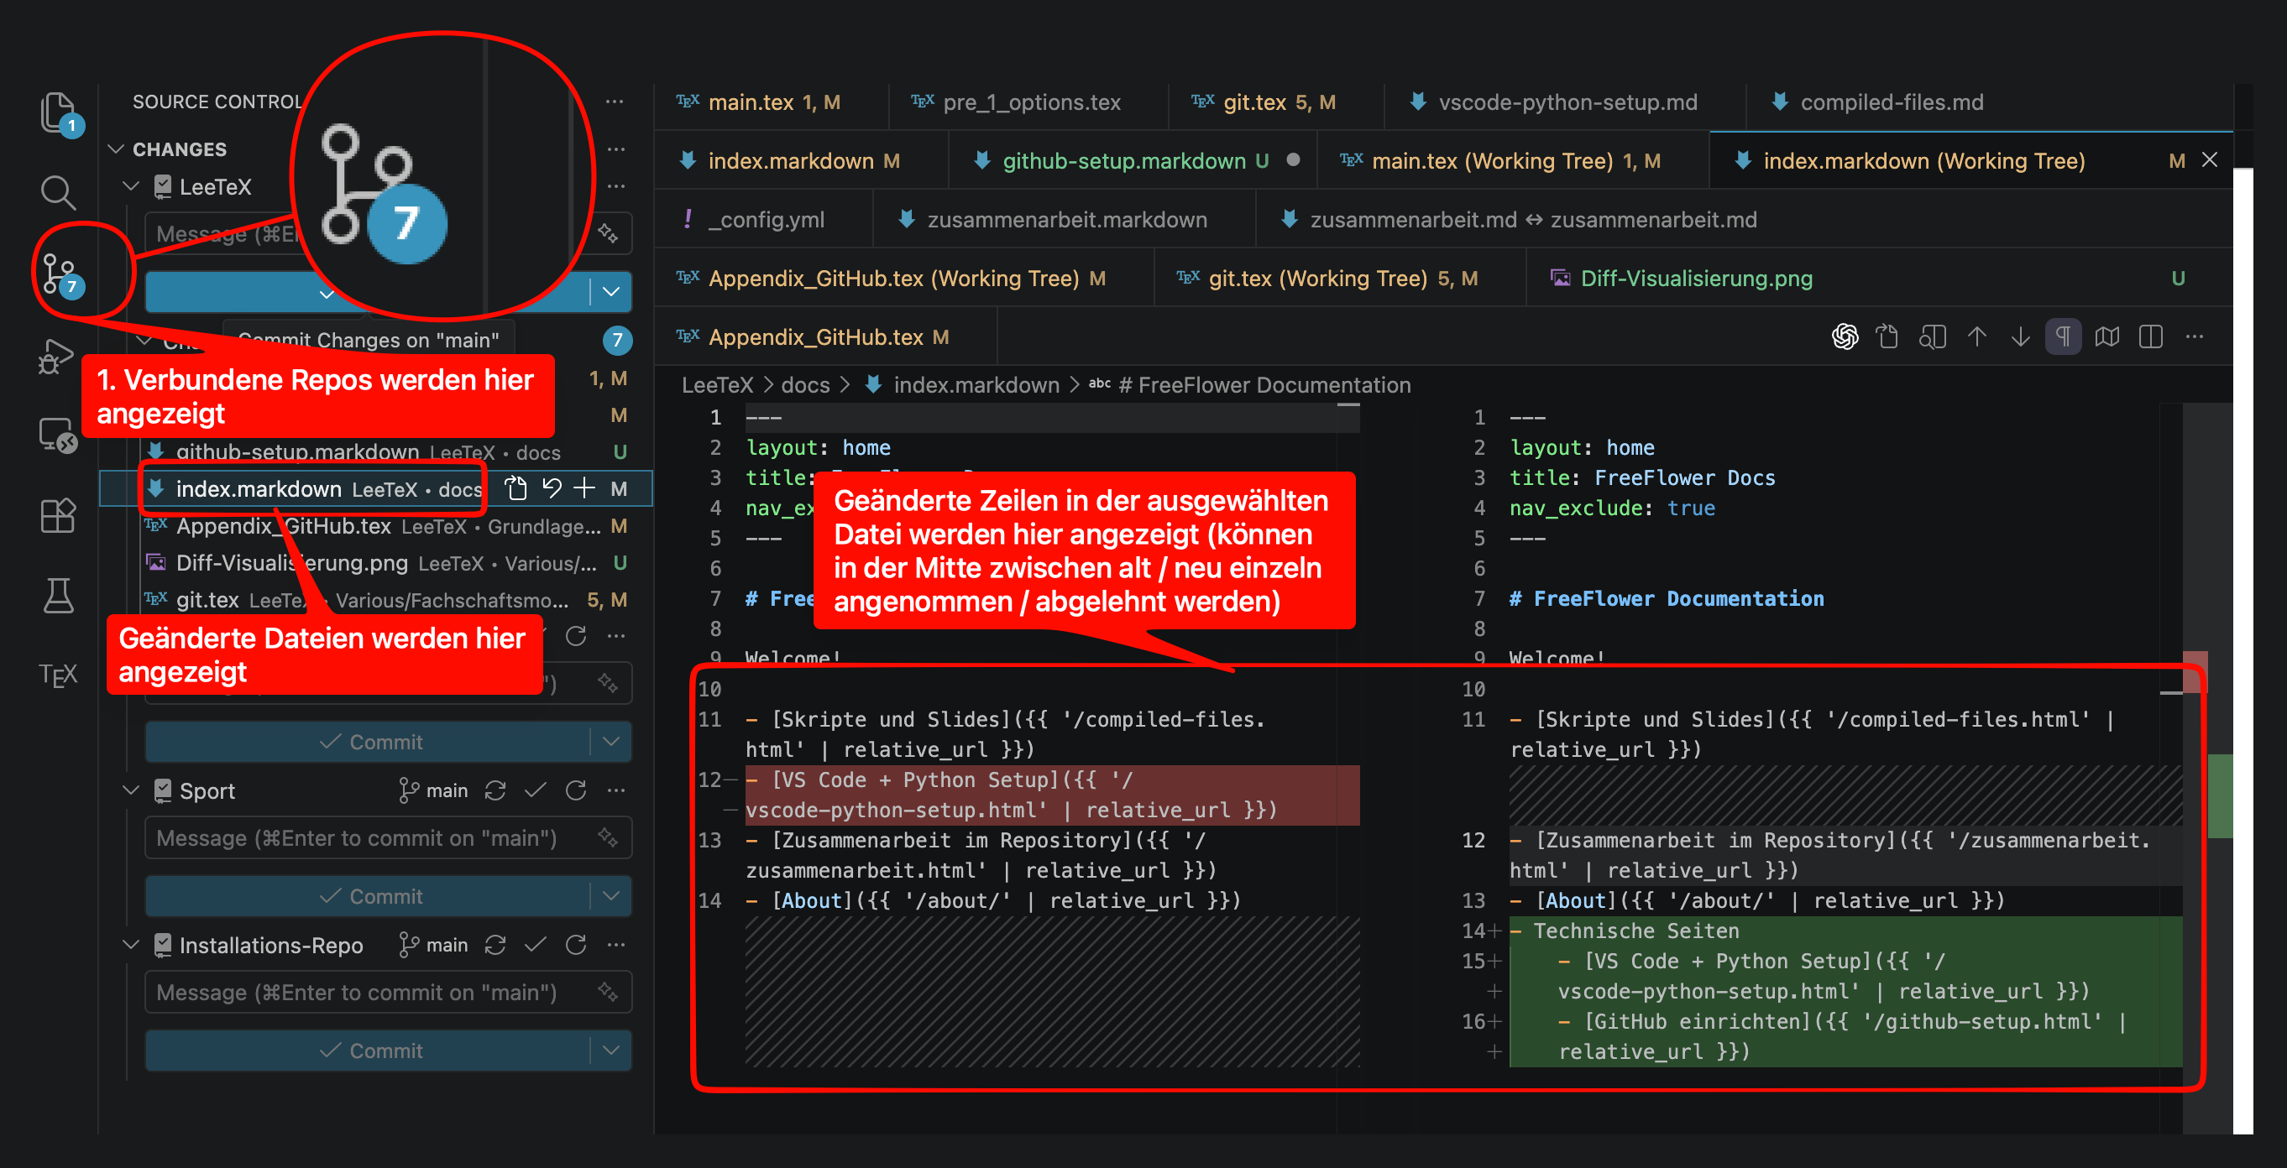The height and width of the screenshot is (1168, 2287).
Task: Open commit options dropdown for LeeTeX
Action: tap(611, 291)
